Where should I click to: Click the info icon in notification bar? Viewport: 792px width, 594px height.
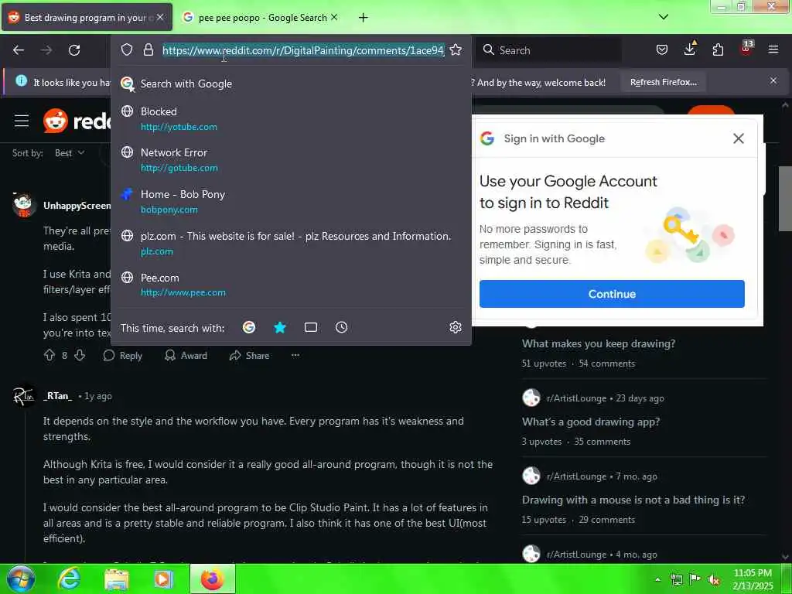(x=21, y=80)
